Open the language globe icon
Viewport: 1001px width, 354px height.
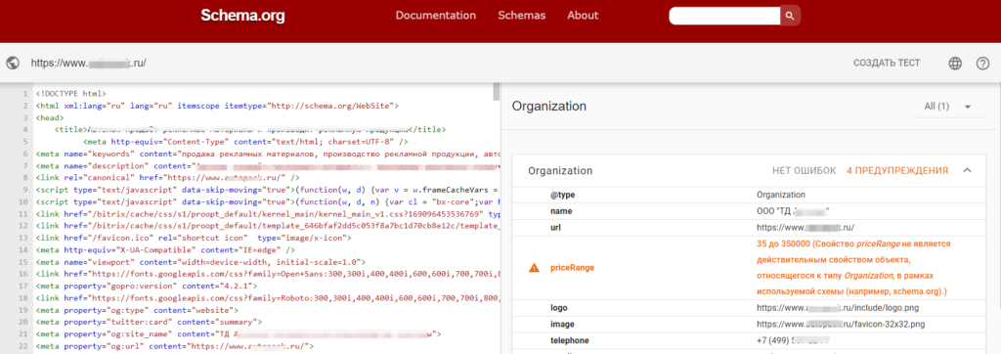955,64
